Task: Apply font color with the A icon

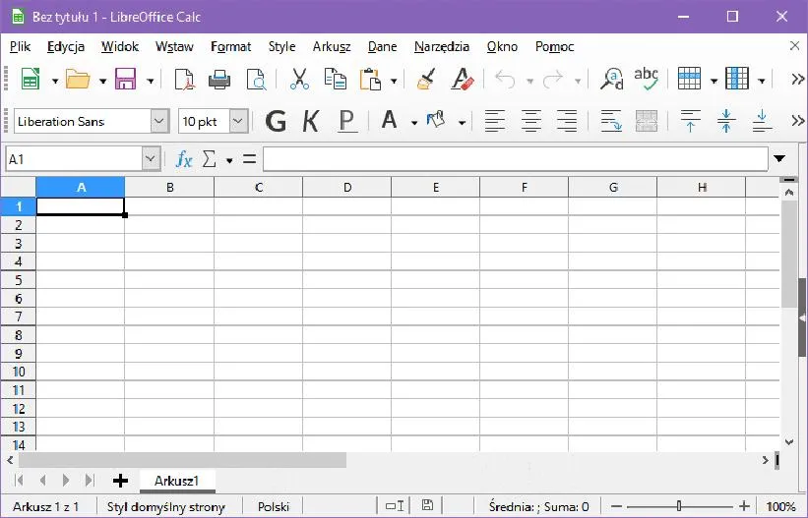Action: [x=390, y=121]
